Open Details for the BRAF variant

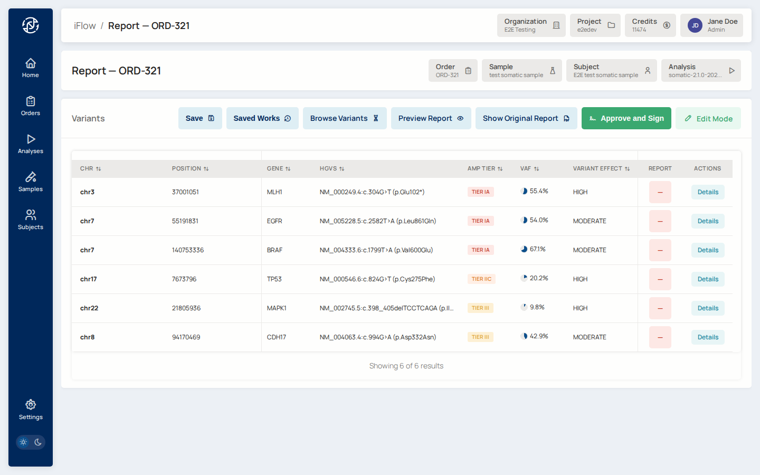pyautogui.click(x=707, y=250)
